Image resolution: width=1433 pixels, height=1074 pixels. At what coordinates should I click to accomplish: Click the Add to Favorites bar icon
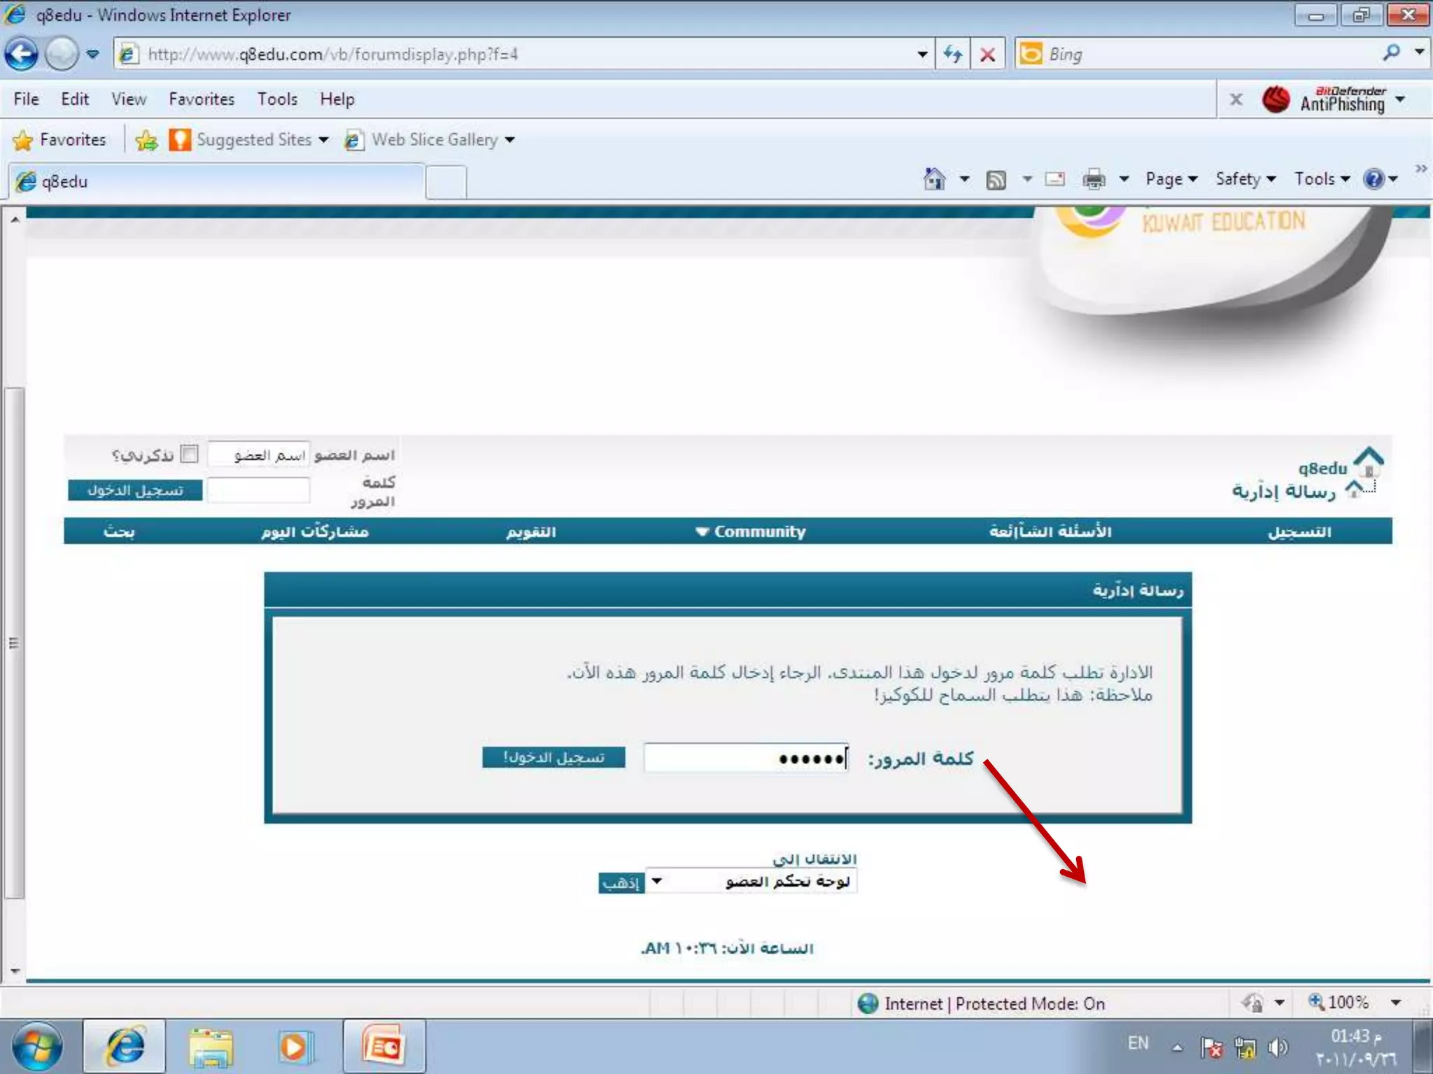(146, 140)
